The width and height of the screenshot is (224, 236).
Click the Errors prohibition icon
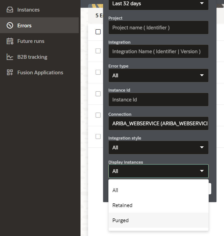(10, 25)
